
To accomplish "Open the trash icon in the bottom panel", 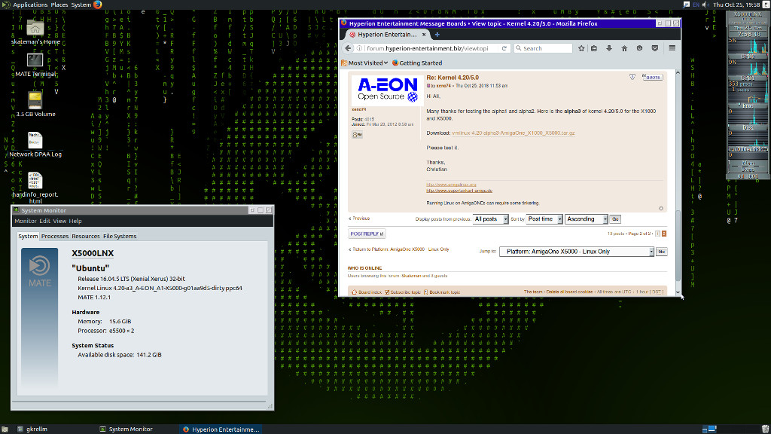I will point(765,429).
